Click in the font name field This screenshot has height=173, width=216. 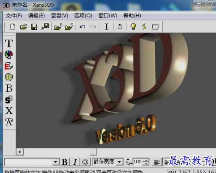pyautogui.click(x=28, y=162)
